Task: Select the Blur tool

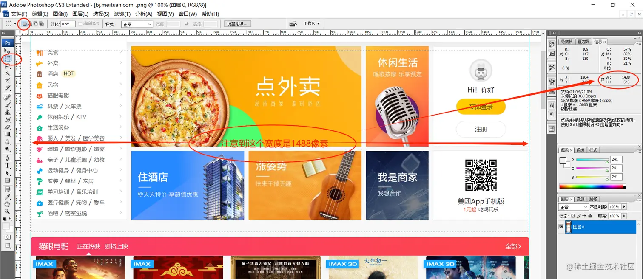Action: 8,142
